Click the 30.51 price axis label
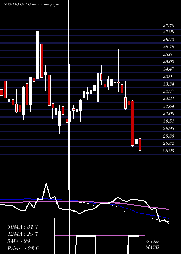The image size is (181, 254). coord(169,121)
